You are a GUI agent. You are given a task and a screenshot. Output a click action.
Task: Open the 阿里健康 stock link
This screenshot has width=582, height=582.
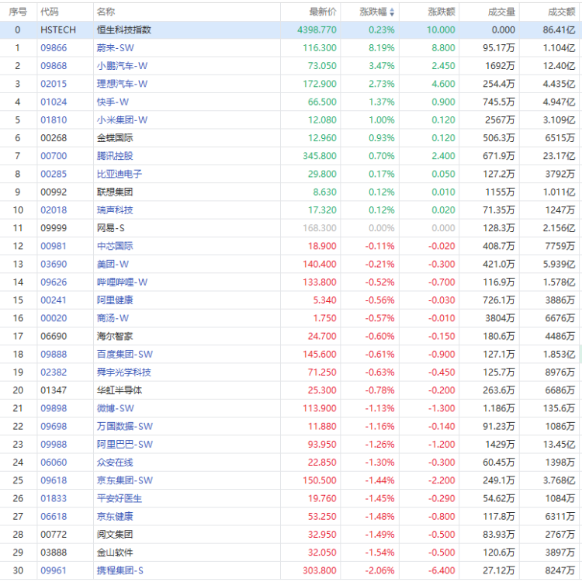tap(115, 300)
